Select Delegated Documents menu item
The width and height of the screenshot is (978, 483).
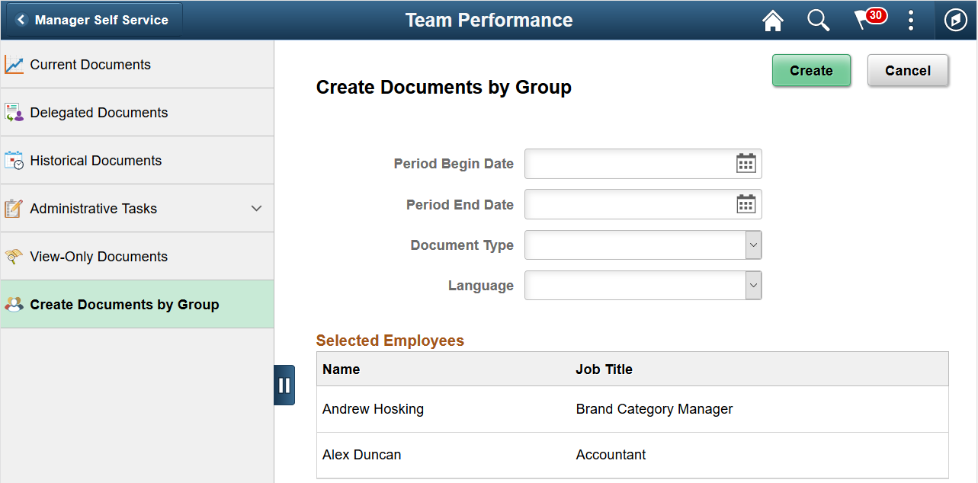point(137,113)
